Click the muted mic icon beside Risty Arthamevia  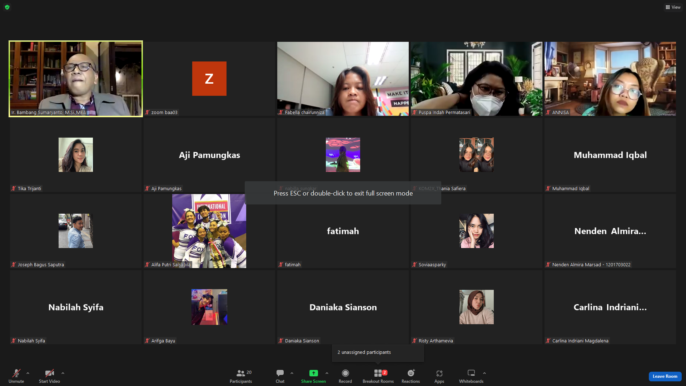tap(414, 341)
